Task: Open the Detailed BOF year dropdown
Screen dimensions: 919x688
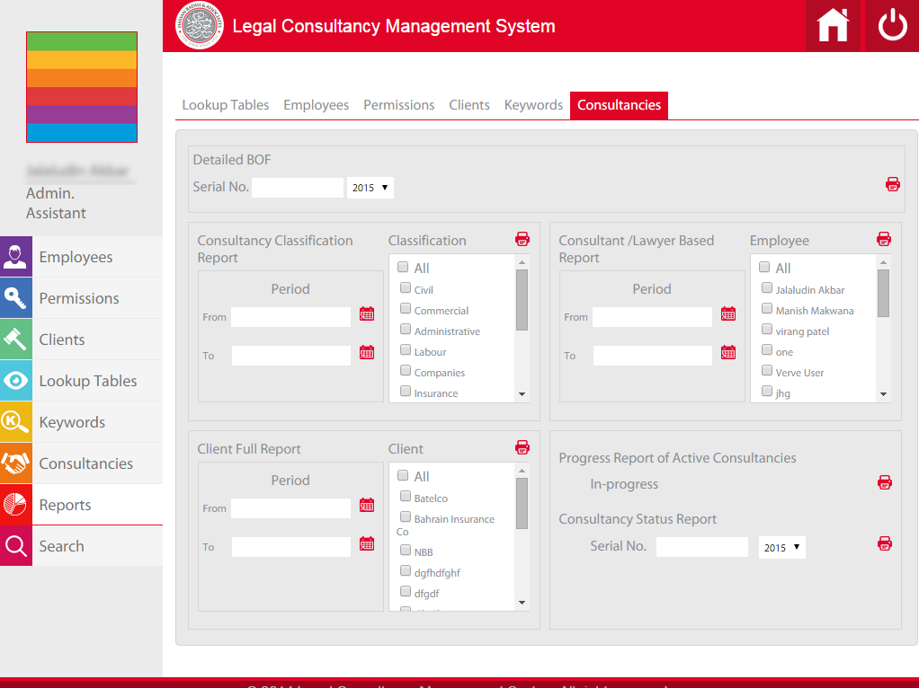Action: pos(370,188)
